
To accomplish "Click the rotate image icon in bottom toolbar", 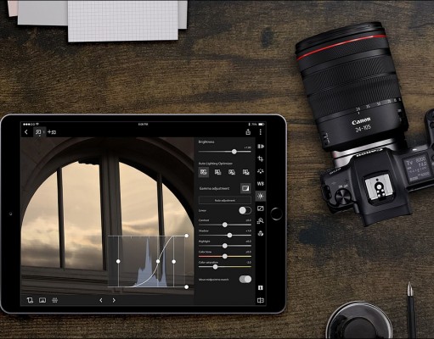I will click(x=30, y=300).
